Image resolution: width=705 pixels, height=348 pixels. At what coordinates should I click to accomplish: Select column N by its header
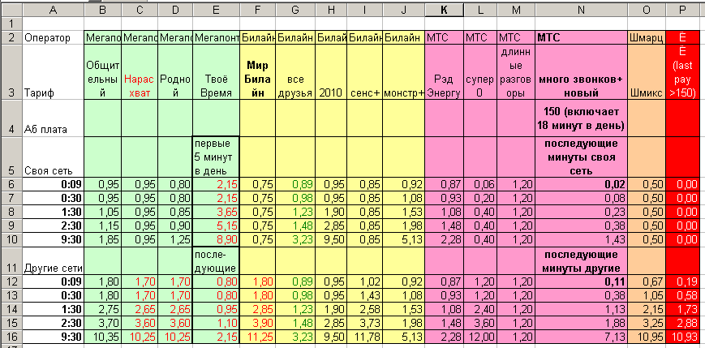coord(581,11)
